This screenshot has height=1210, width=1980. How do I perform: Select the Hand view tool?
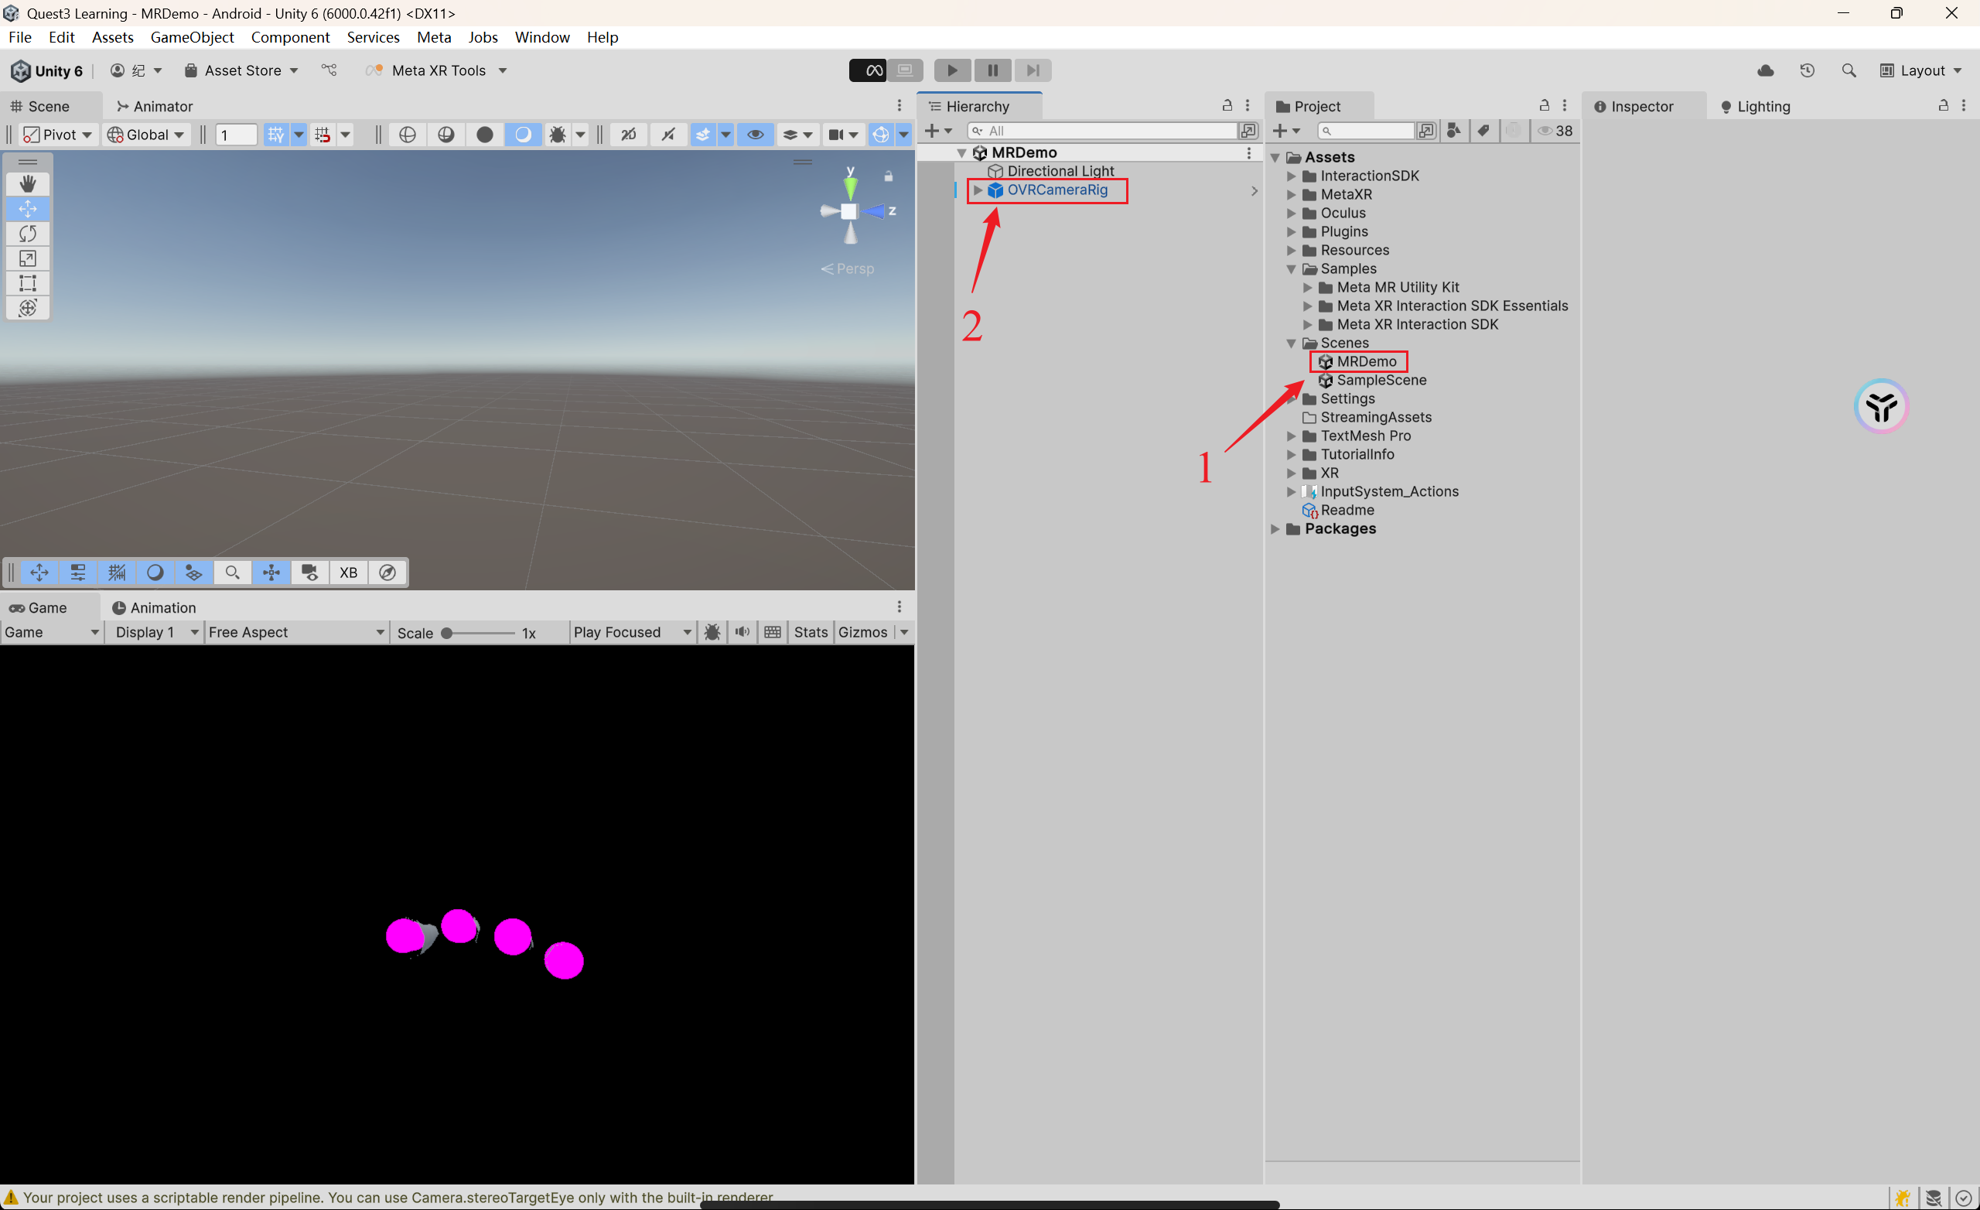pyautogui.click(x=27, y=184)
